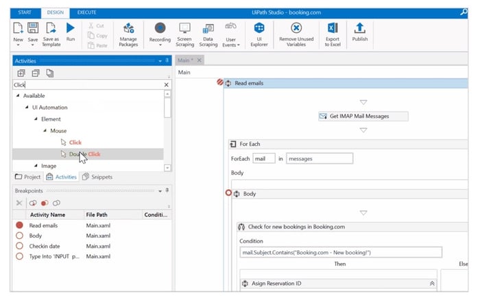The height and width of the screenshot is (300, 480).
Task: Pin the Breakpoints panel
Action: click(x=167, y=190)
